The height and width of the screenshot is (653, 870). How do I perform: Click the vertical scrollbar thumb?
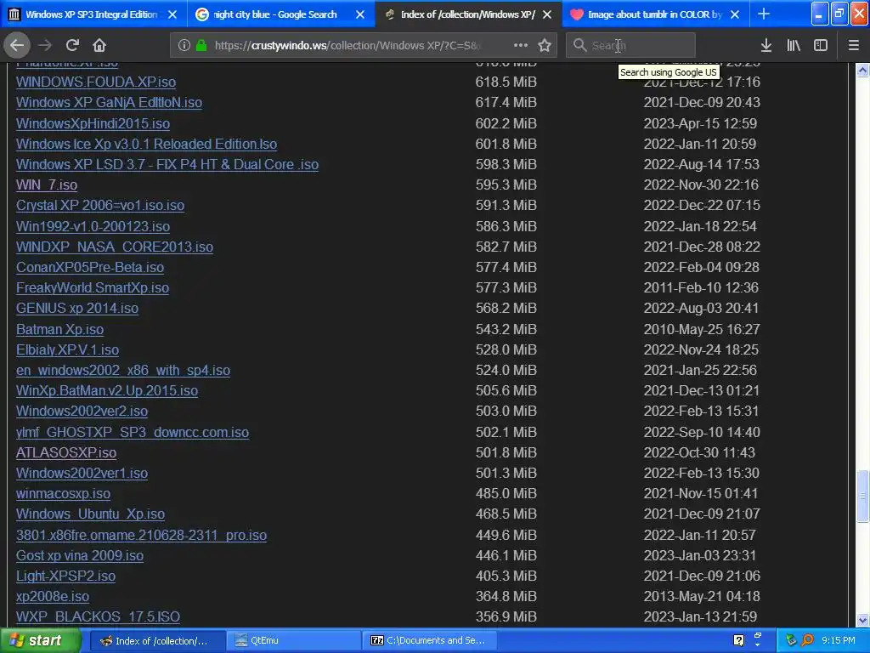pos(862,496)
